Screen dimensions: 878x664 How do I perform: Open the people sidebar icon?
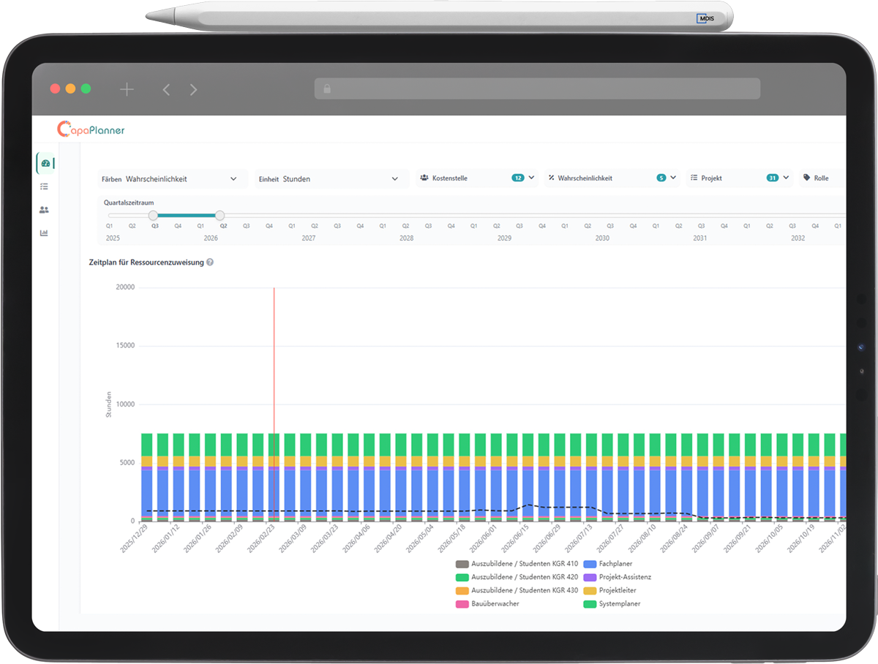[45, 210]
